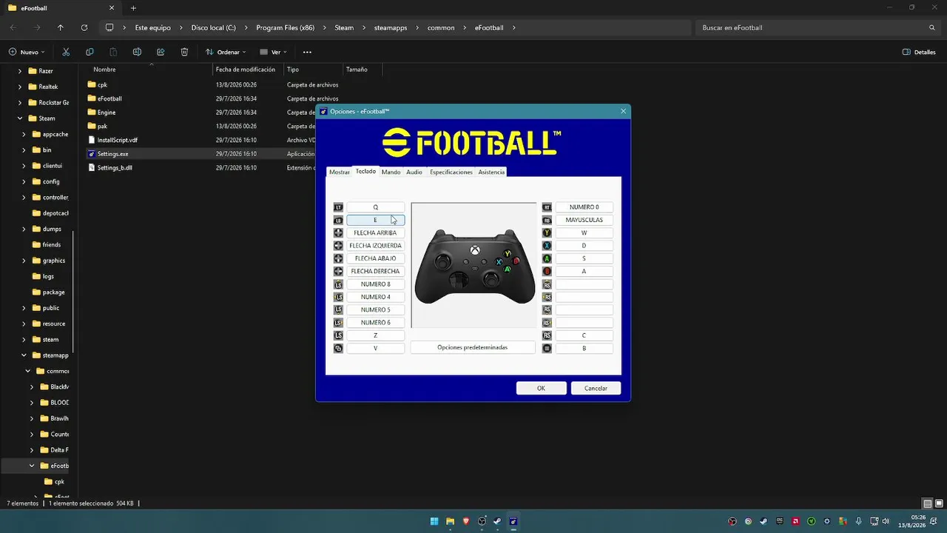The width and height of the screenshot is (947, 533).
Task: Delete the selected file with trash icon
Action: pos(184,52)
